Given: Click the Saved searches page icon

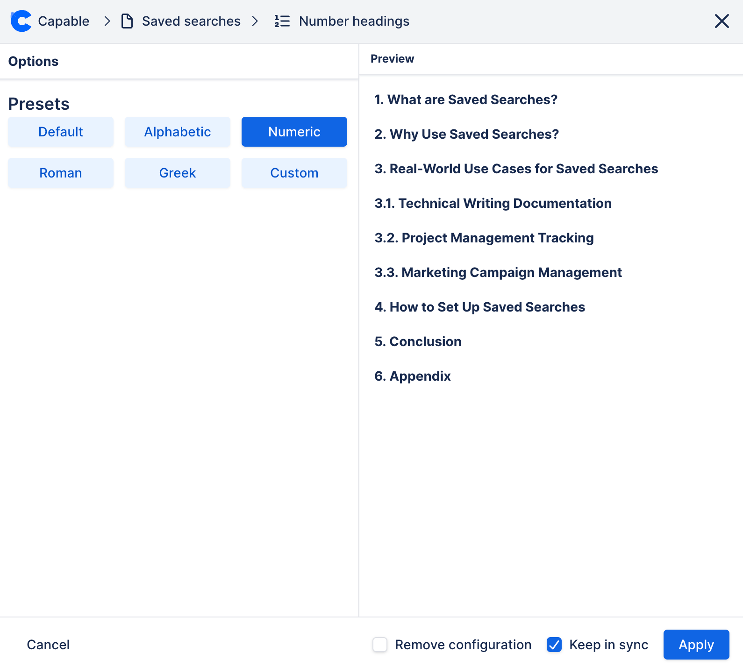Looking at the screenshot, I should click(127, 21).
